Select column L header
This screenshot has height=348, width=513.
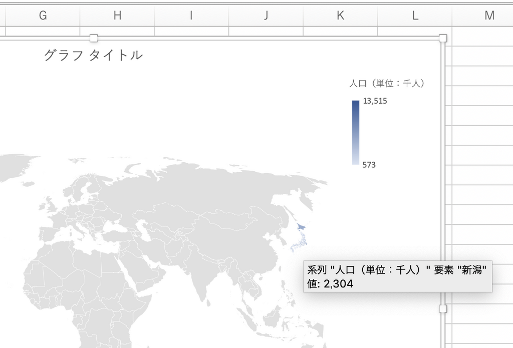coord(415,16)
